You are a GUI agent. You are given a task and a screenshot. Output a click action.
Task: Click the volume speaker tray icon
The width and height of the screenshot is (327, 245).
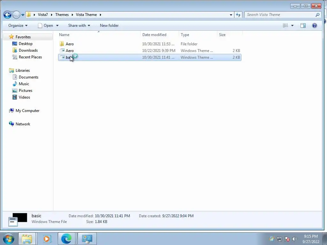click(x=295, y=239)
